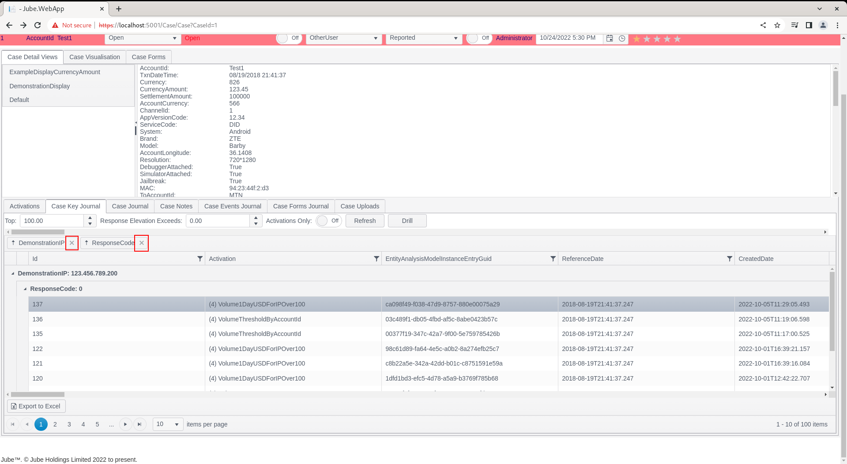This screenshot has width=847, height=464.
Task: Open a new browser tab
Action: [x=119, y=8]
